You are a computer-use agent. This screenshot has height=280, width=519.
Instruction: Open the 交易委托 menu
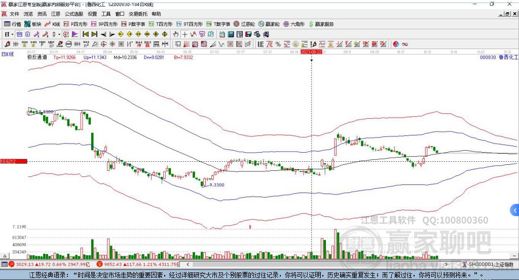coord(138,14)
